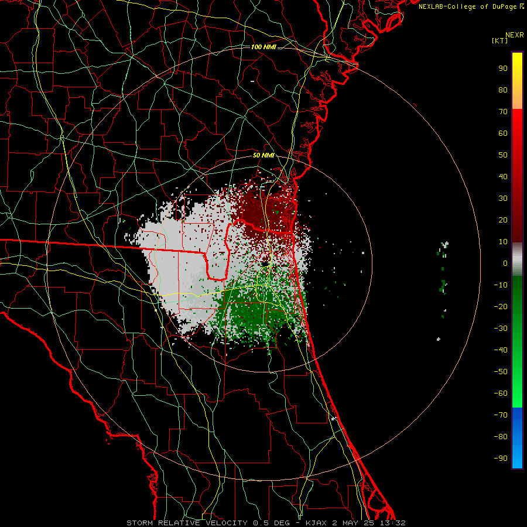The width and height of the screenshot is (527, 527).
Task: Click the 50 value on velocity scale
Action: [x=503, y=155]
